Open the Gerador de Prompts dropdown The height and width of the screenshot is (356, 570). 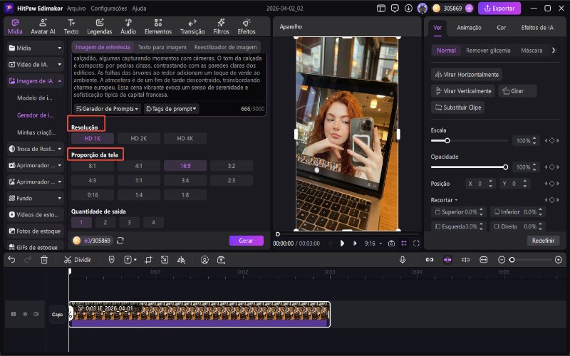tap(106, 109)
